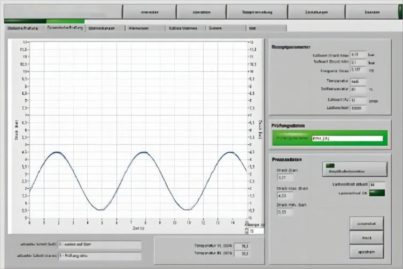Edit the Sollwert Druck Min field

coord(358,62)
